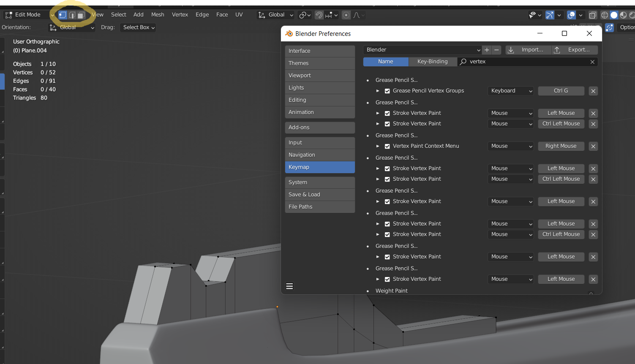Toggle the snap magnet icon

tap(319, 15)
